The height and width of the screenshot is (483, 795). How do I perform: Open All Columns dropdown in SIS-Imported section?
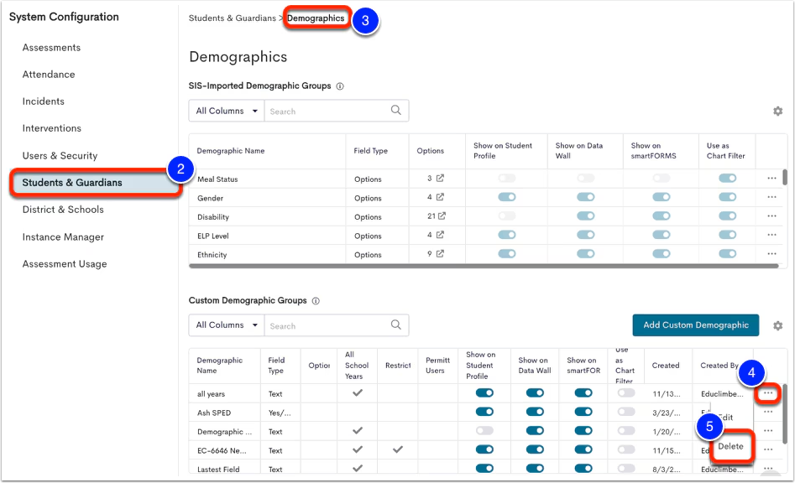coord(227,111)
